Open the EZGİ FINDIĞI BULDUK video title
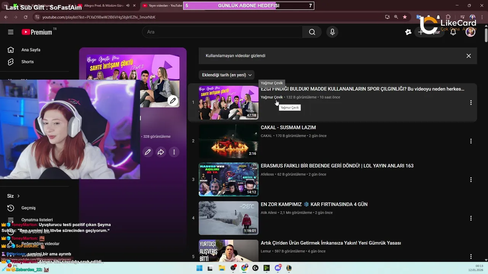The height and width of the screenshot is (274, 488). (x=363, y=89)
